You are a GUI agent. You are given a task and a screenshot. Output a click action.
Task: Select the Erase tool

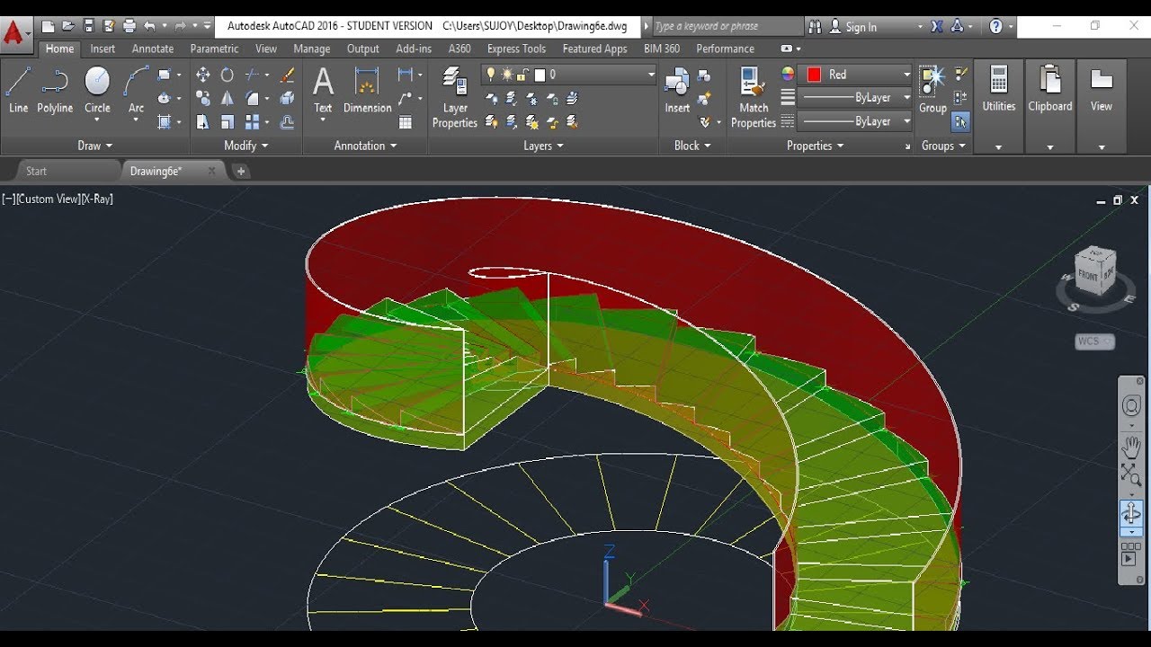(287, 75)
